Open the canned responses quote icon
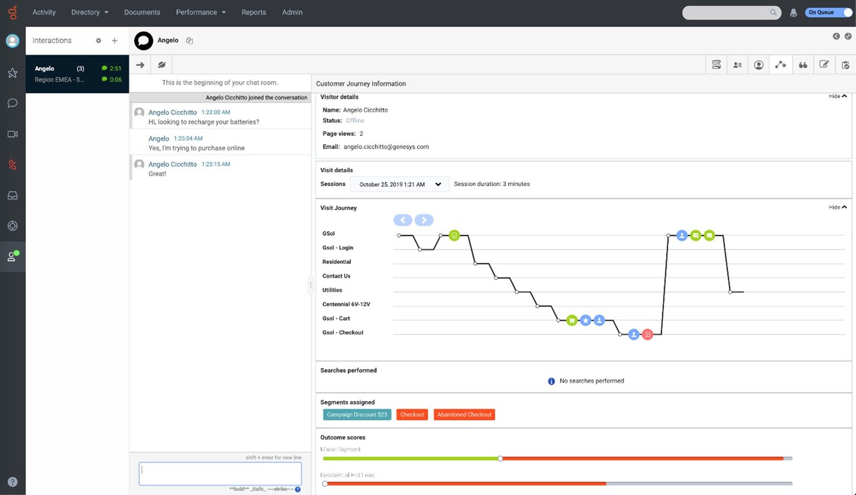The width and height of the screenshot is (856, 495). click(x=803, y=64)
